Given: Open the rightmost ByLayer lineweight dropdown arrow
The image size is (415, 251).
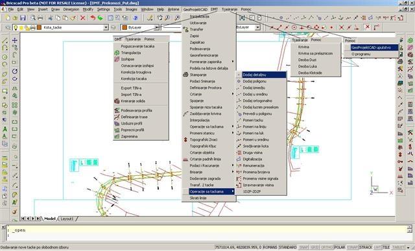Looking at the screenshot, I should pyautogui.click(x=258, y=27).
